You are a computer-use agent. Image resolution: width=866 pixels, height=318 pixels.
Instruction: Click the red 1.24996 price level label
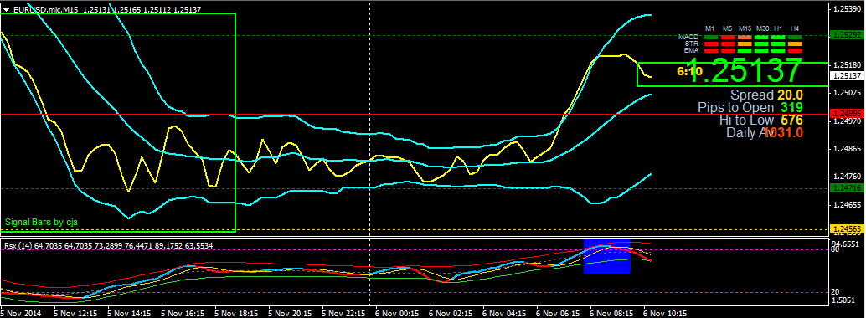pos(847,113)
